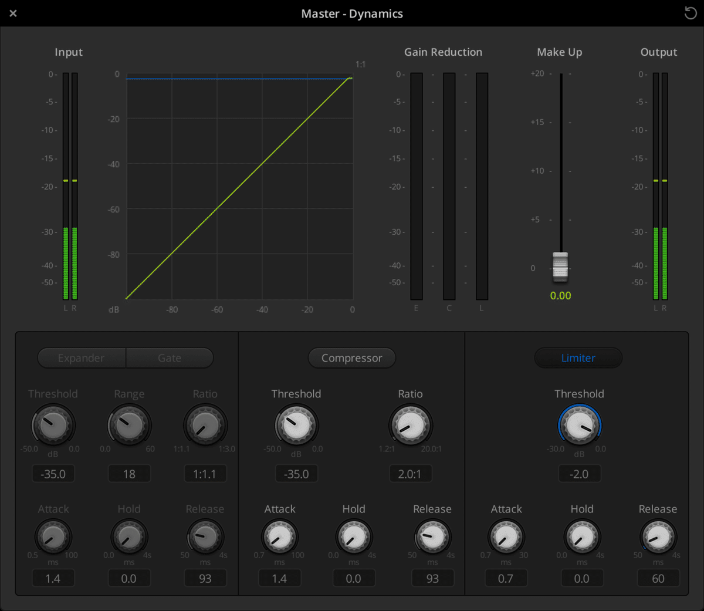Select Limiter Threshold field showing -2.0
The width and height of the screenshot is (704, 611).
pos(580,474)
